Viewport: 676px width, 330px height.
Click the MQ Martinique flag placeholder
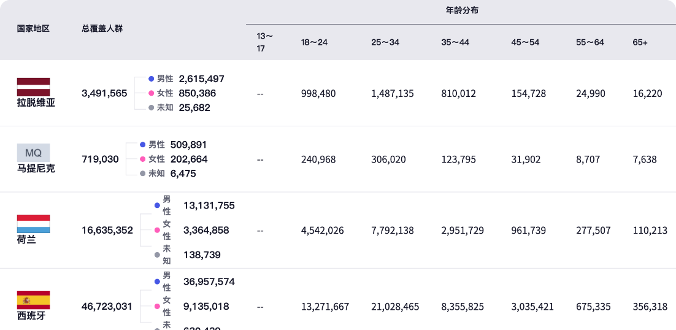coord(34,153)
